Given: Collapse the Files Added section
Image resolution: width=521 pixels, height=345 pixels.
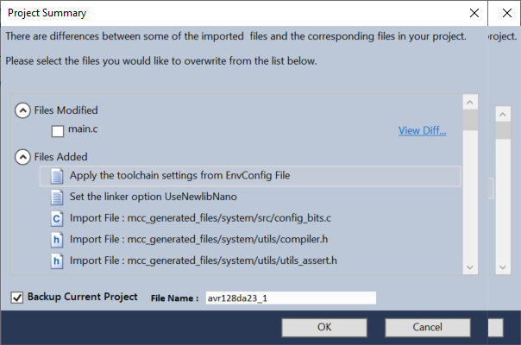Looking at the screenshot, I should click(22, 157).
